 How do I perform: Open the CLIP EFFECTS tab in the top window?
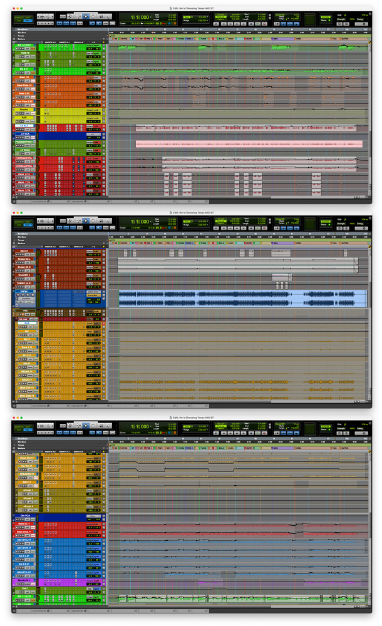click(x=41, y=202)
